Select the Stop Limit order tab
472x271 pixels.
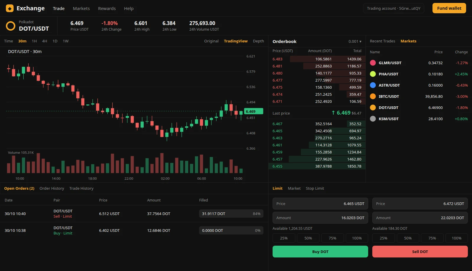pos(315,189)
